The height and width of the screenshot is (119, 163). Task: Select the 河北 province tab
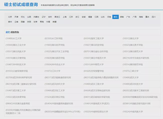23,17
